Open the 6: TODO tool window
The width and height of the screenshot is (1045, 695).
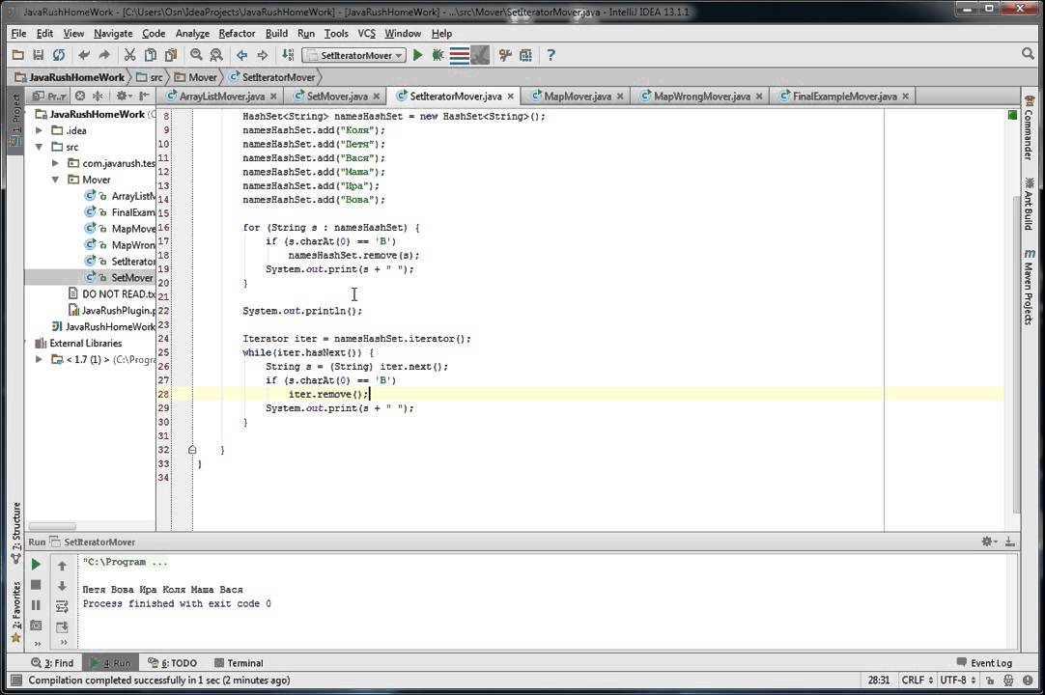click(x=172, y=663)
